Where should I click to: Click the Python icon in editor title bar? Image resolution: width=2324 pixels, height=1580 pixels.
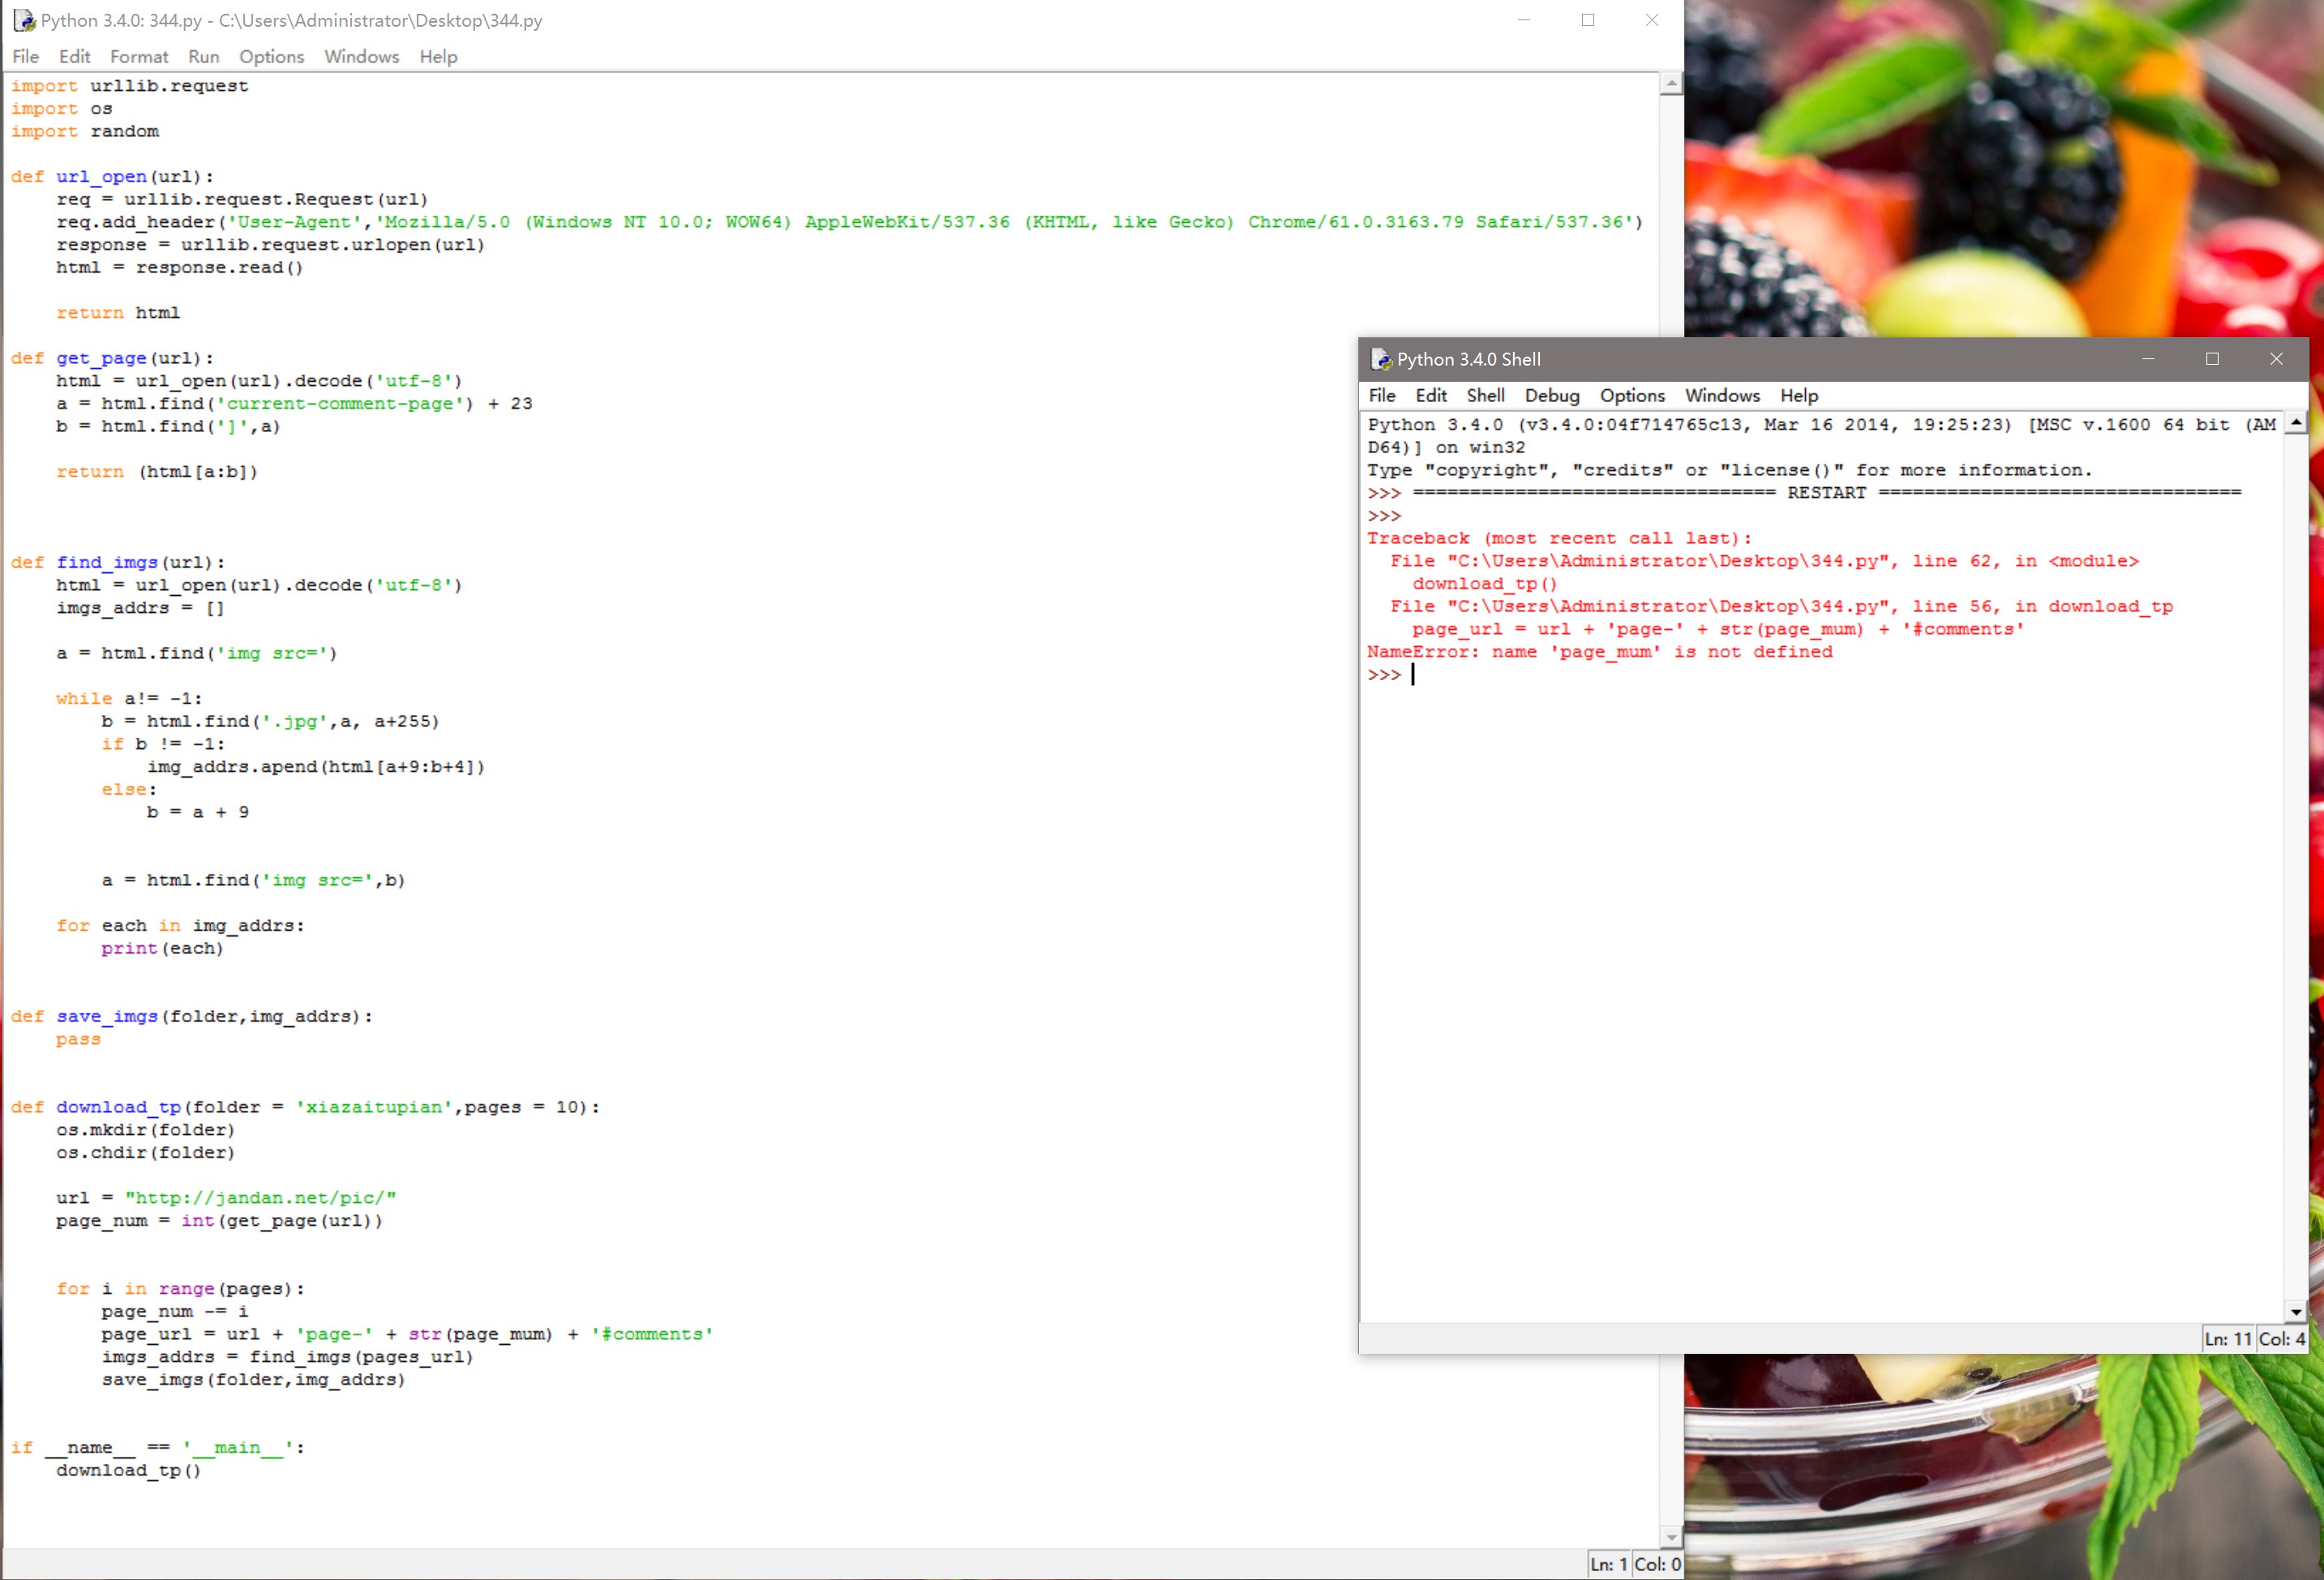24,21
